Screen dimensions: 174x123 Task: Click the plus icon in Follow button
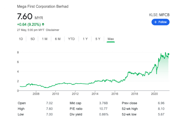tap(156, 22)
